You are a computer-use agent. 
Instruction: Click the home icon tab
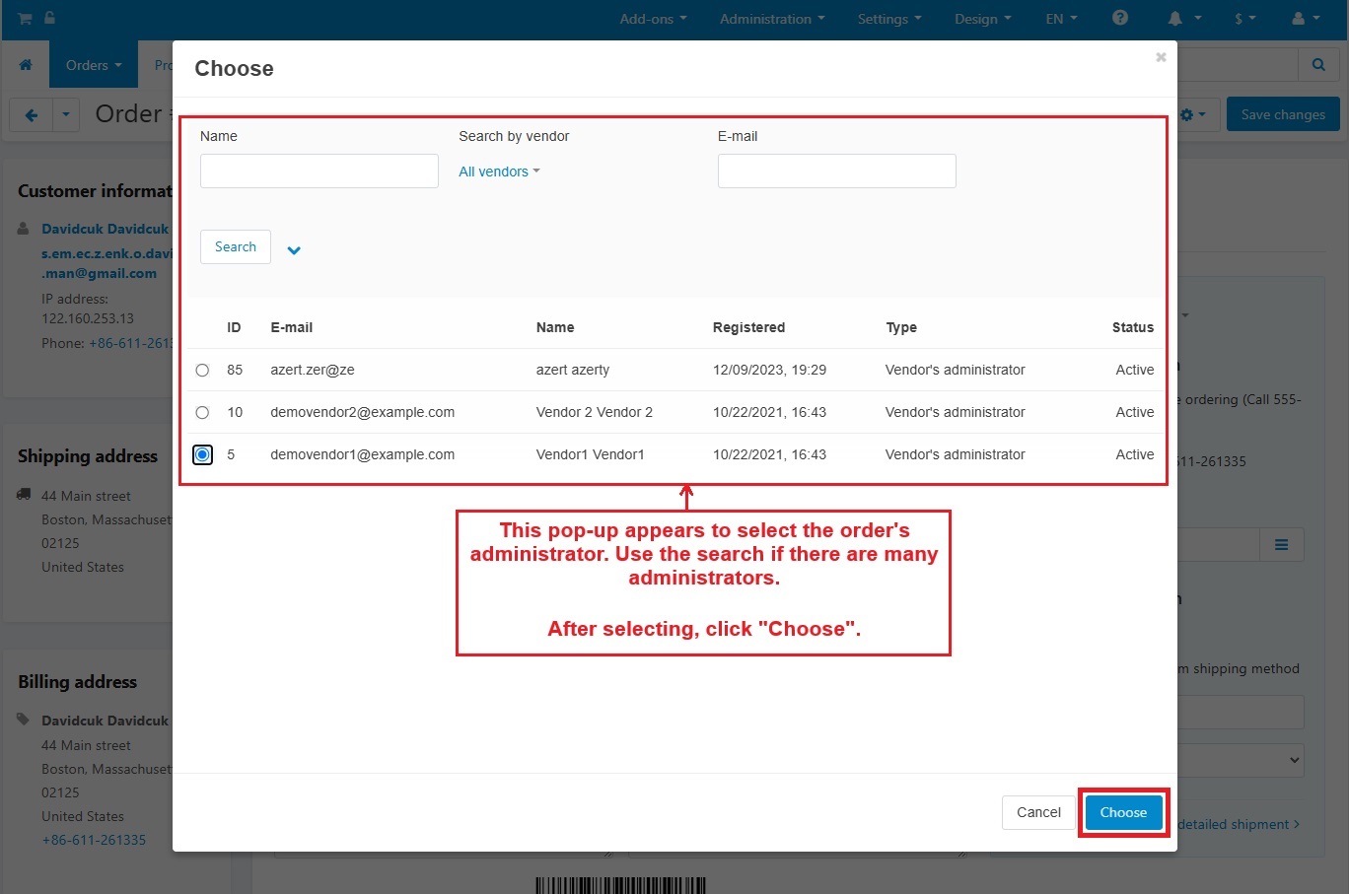[x=26, y=65]
